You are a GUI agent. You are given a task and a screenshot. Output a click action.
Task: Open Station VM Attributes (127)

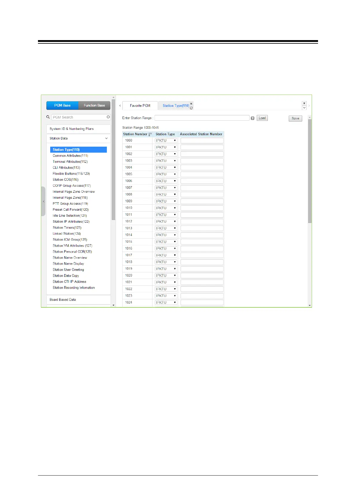[72, 245]
